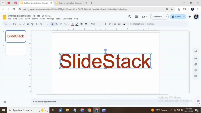Viewport: 201px width, 113px height.
Task: Open the Arrange menu
Action: 50,19
